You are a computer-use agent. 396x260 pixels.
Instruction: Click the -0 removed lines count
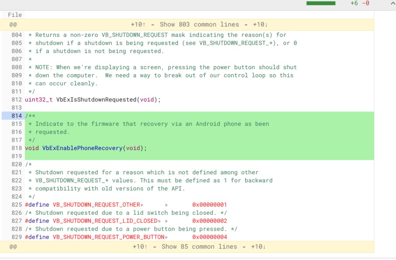click(365, 3)
